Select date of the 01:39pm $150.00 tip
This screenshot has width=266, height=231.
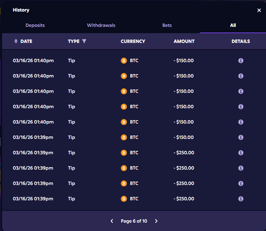tap(33, 137)
